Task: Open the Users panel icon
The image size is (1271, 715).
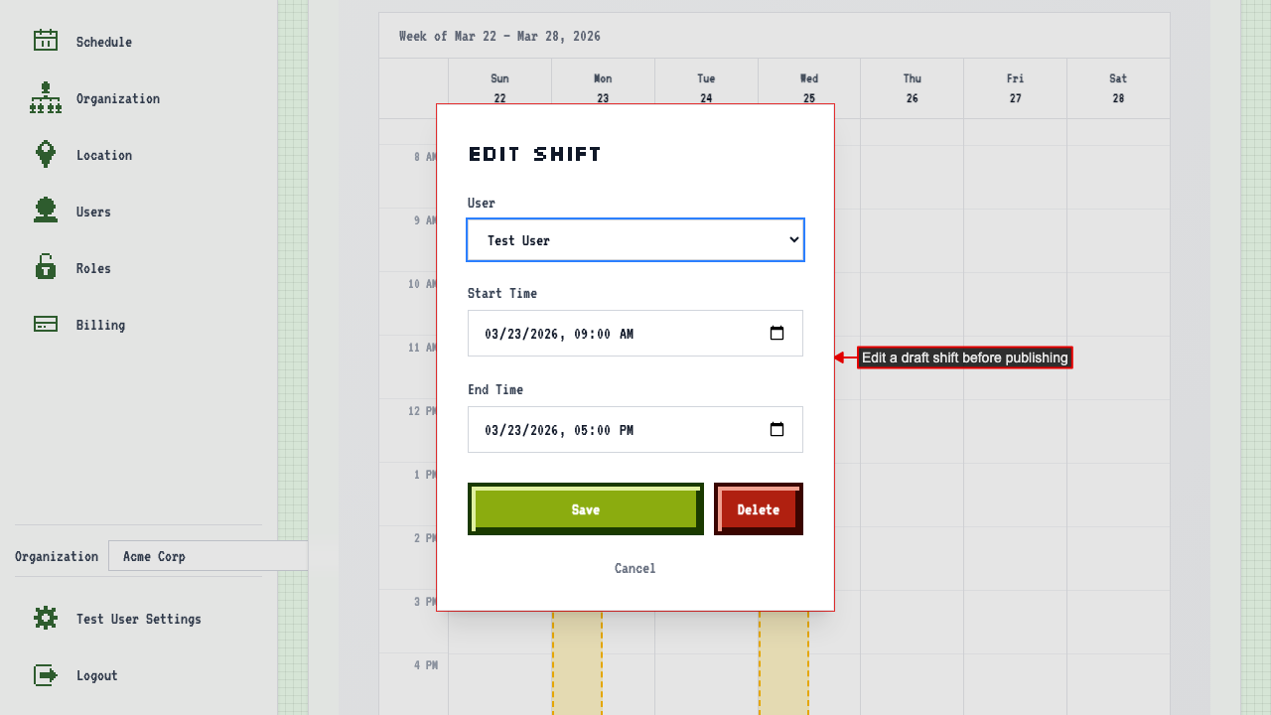Action: click(x=45, y=211)
